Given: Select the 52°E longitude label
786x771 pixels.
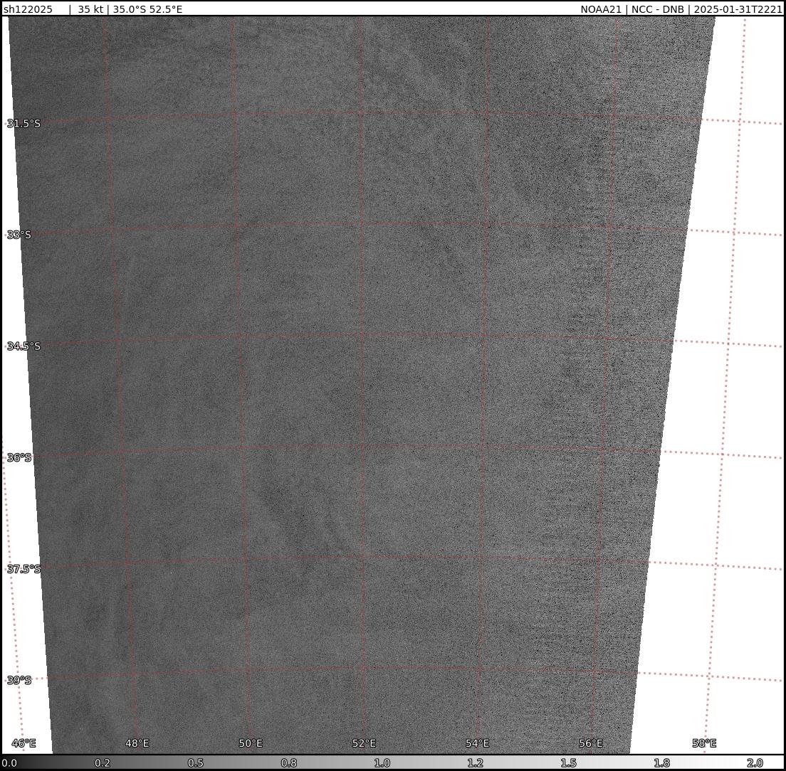Looking at the screenshot, I should coord(364,743).
